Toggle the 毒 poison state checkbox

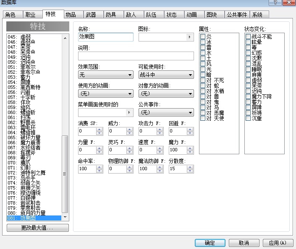point(248,47)
